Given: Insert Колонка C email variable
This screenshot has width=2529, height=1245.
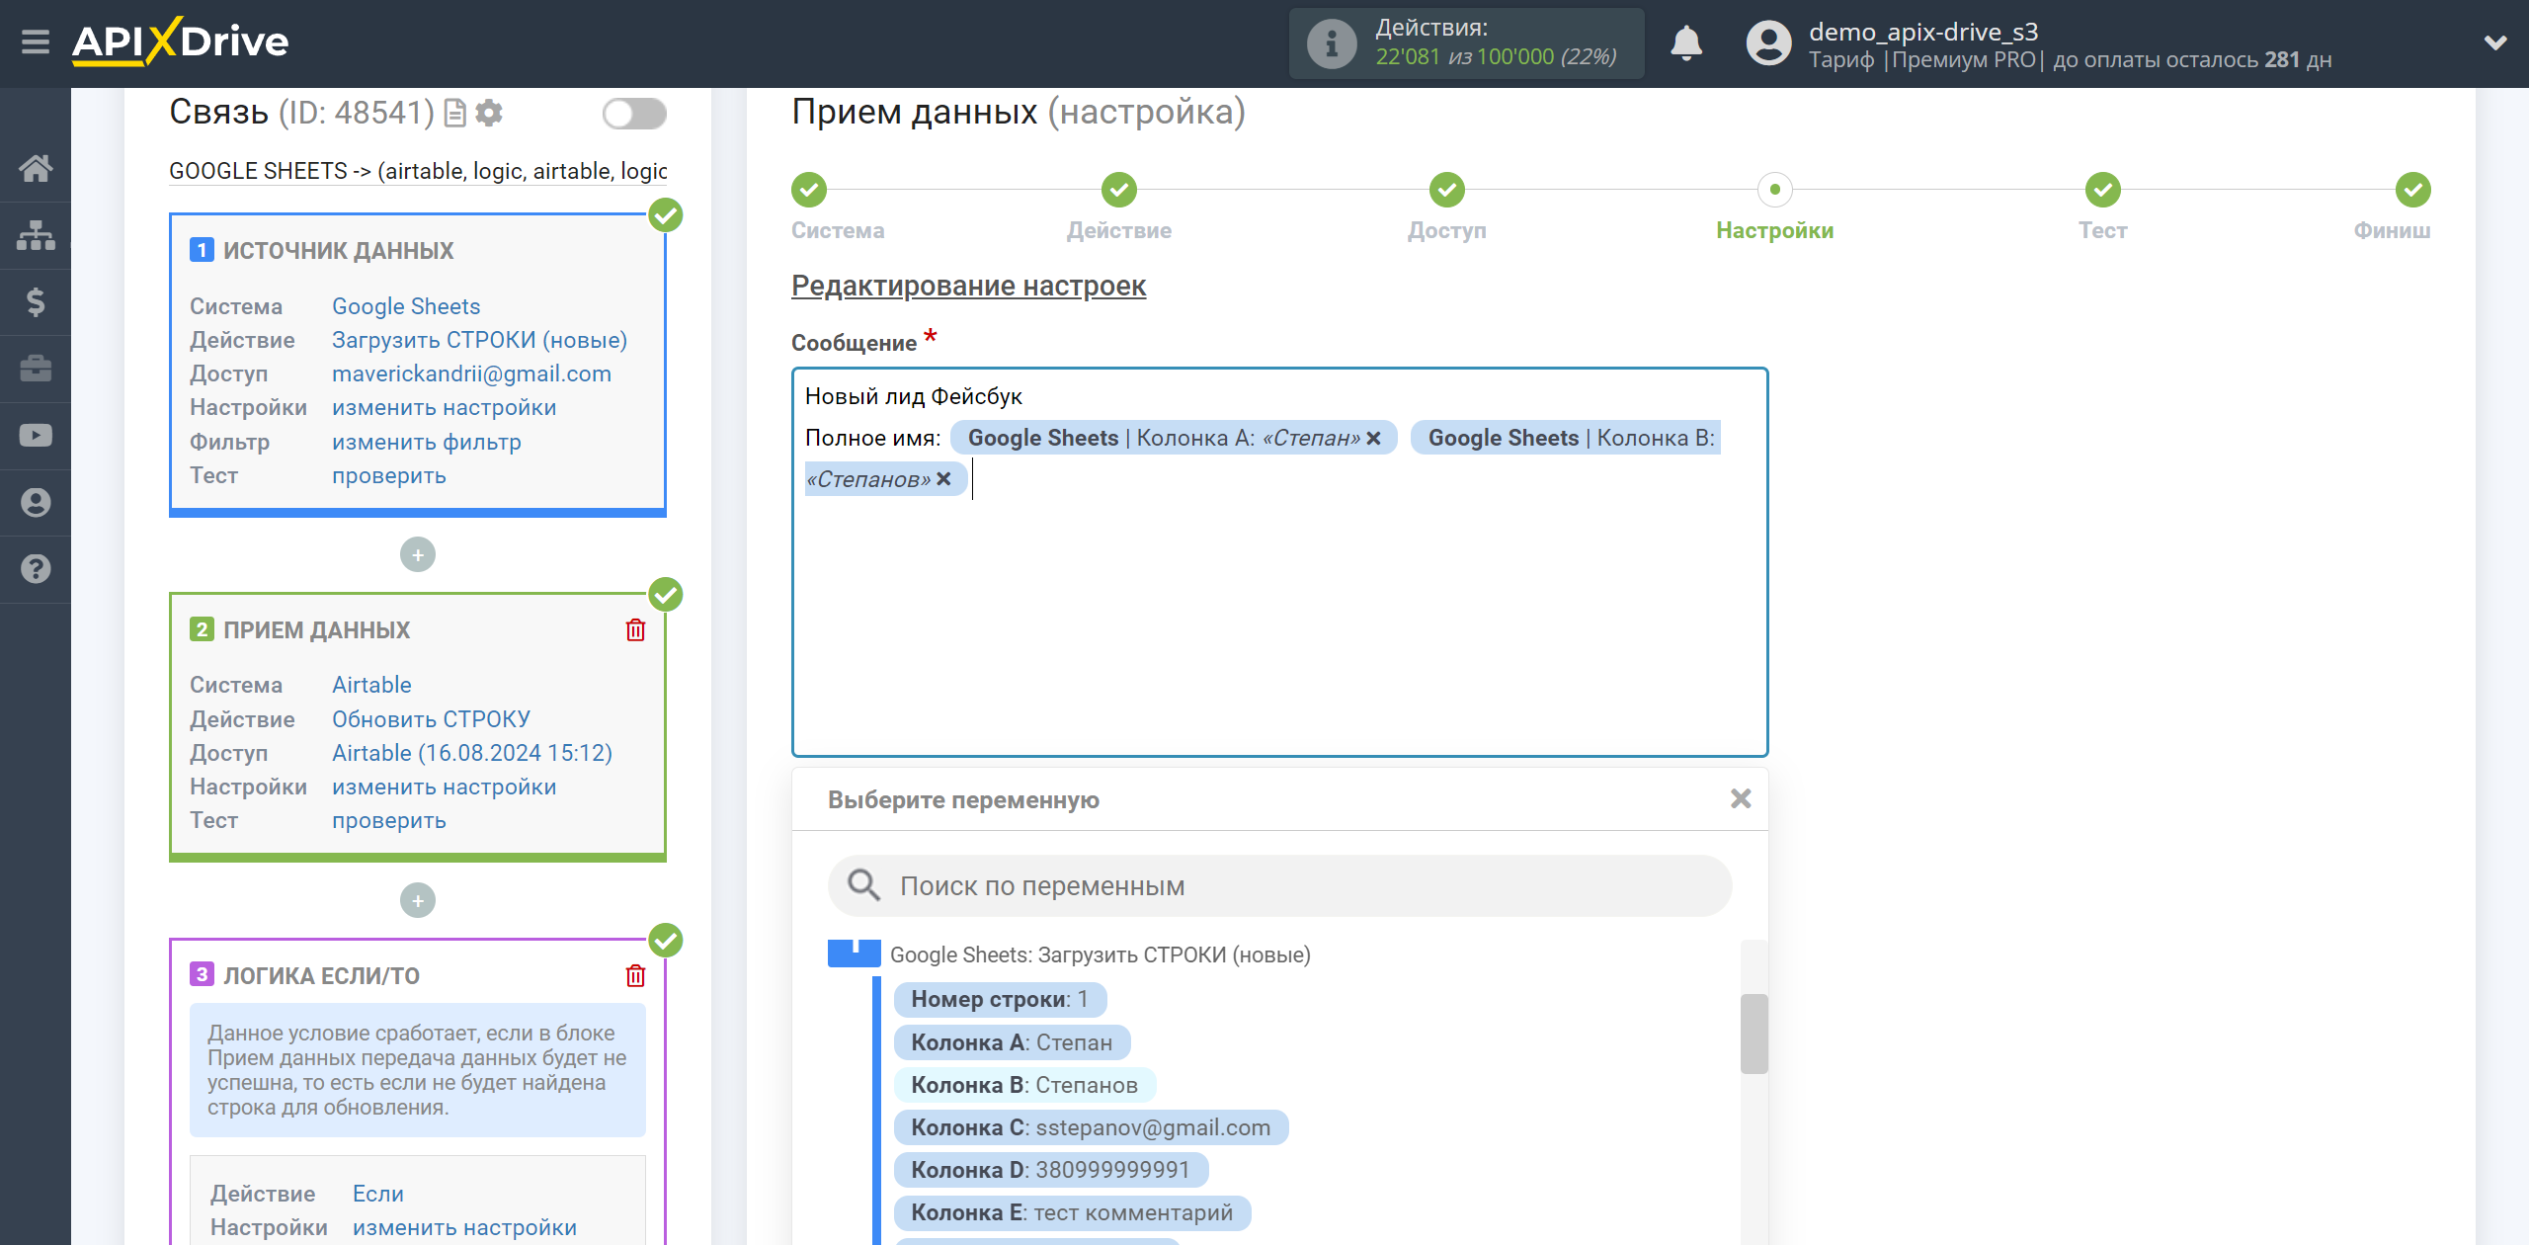Looking at the screenshot, I should [x=1091, y=1127].
